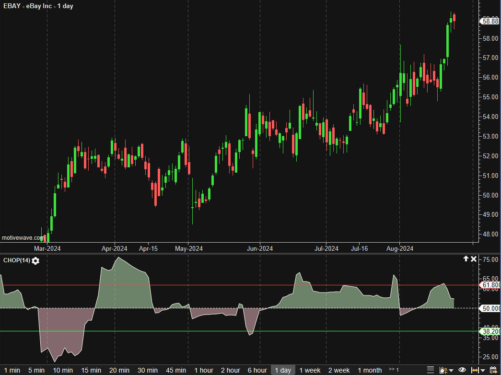Toggle the eye visibility icon
The height and width of the screenshot is (375, 501).
point(462,370)
